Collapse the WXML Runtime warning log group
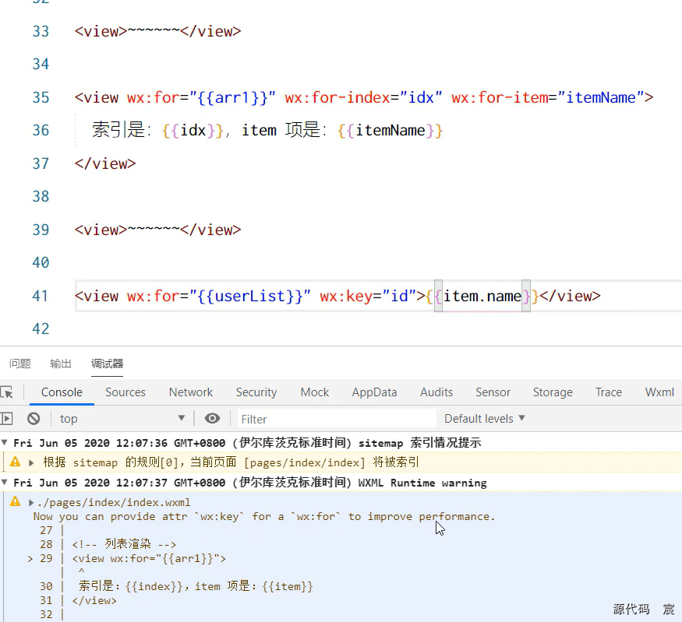Viewport: 682px width, 622px height. [5, 482]
